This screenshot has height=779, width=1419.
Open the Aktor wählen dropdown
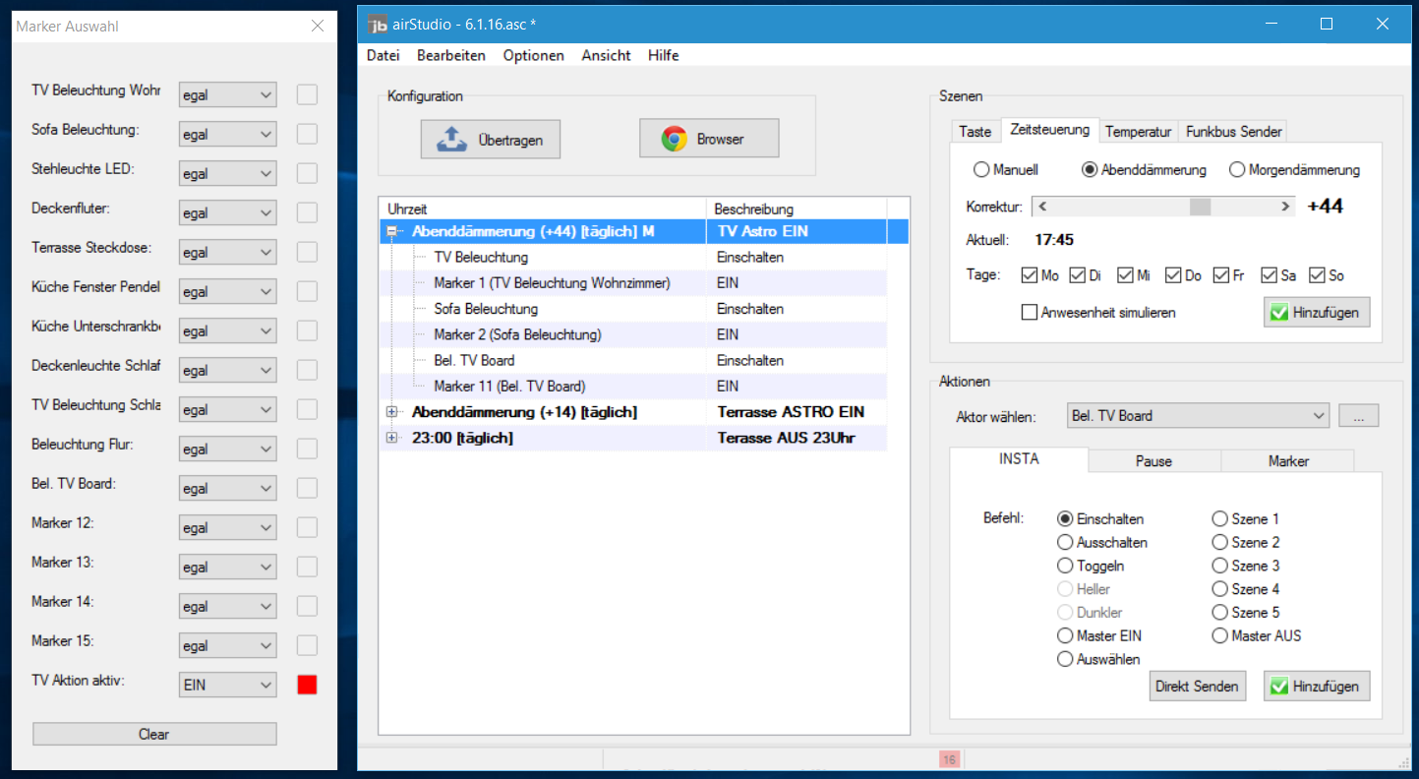pos(1198,416)
